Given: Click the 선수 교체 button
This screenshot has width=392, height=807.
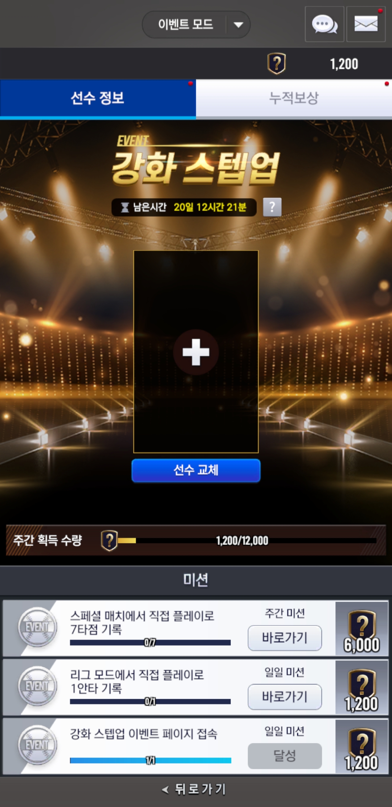Looking at the screenshot, I should click(196, 470).
